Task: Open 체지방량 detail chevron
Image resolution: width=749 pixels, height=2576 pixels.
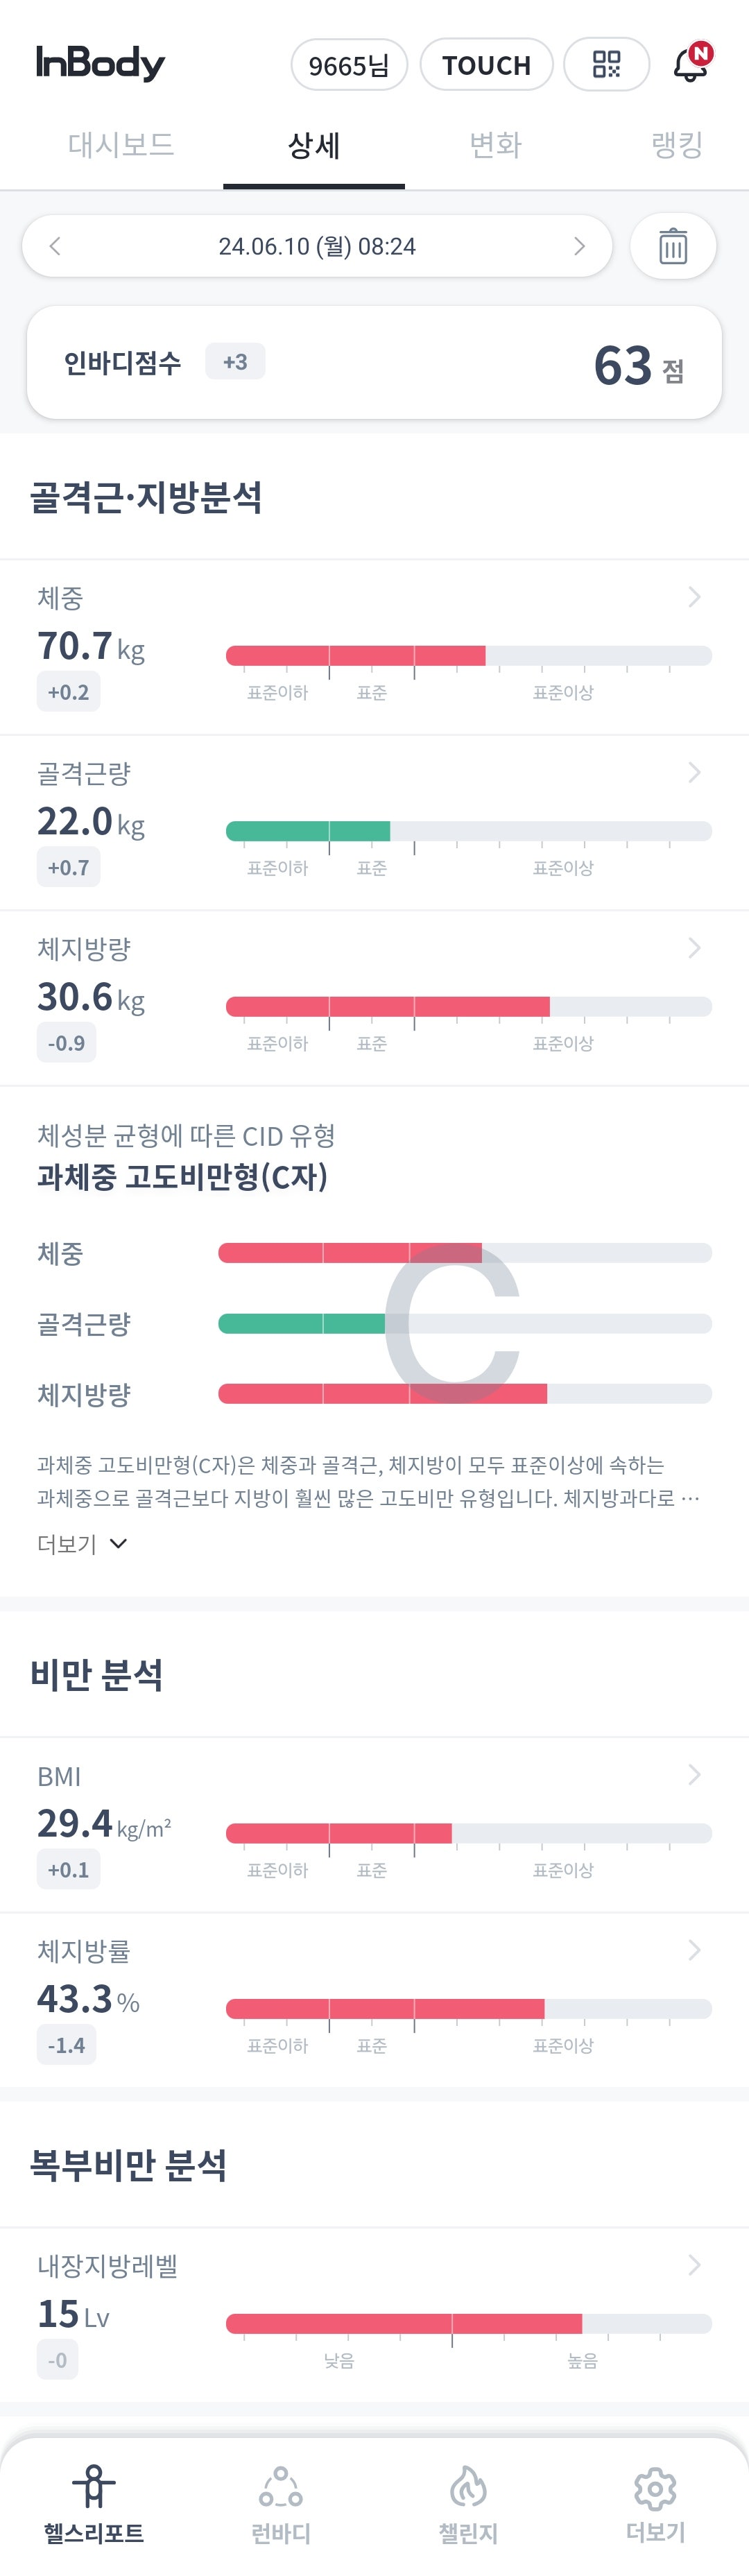Action: click(694, 947)
